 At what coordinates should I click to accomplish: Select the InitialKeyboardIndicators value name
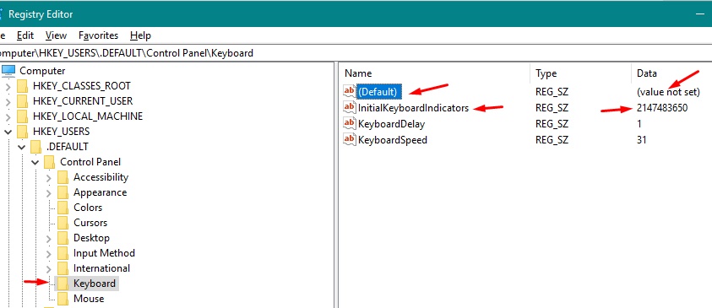(x=413, y=108)
